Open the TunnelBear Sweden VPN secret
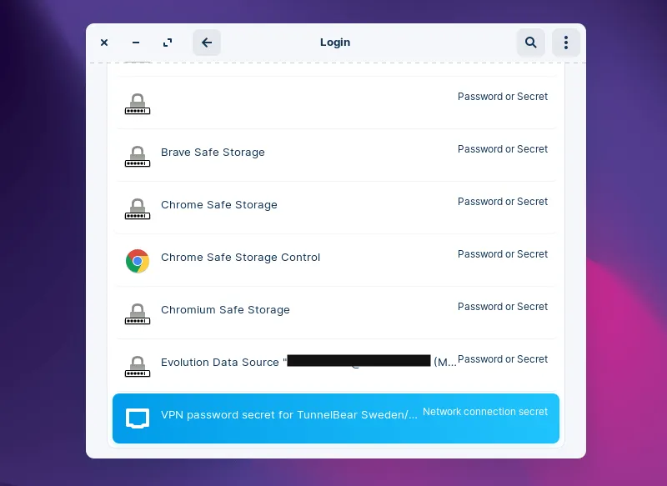Screen dimensions: 667x486 (x=289, y=415)
